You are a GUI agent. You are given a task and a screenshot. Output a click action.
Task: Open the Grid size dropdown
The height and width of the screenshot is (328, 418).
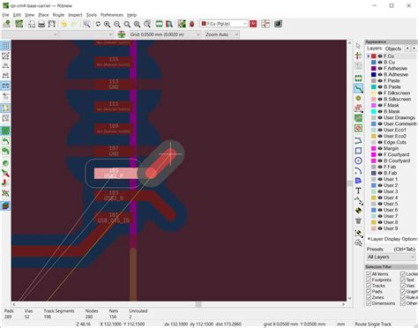pyautogui.click(x=165, y=34)
